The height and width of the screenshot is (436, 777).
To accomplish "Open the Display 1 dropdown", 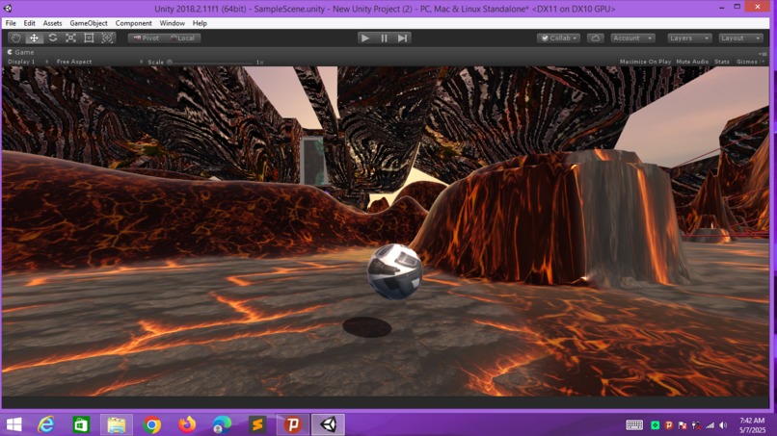I will tap(28, 62).
